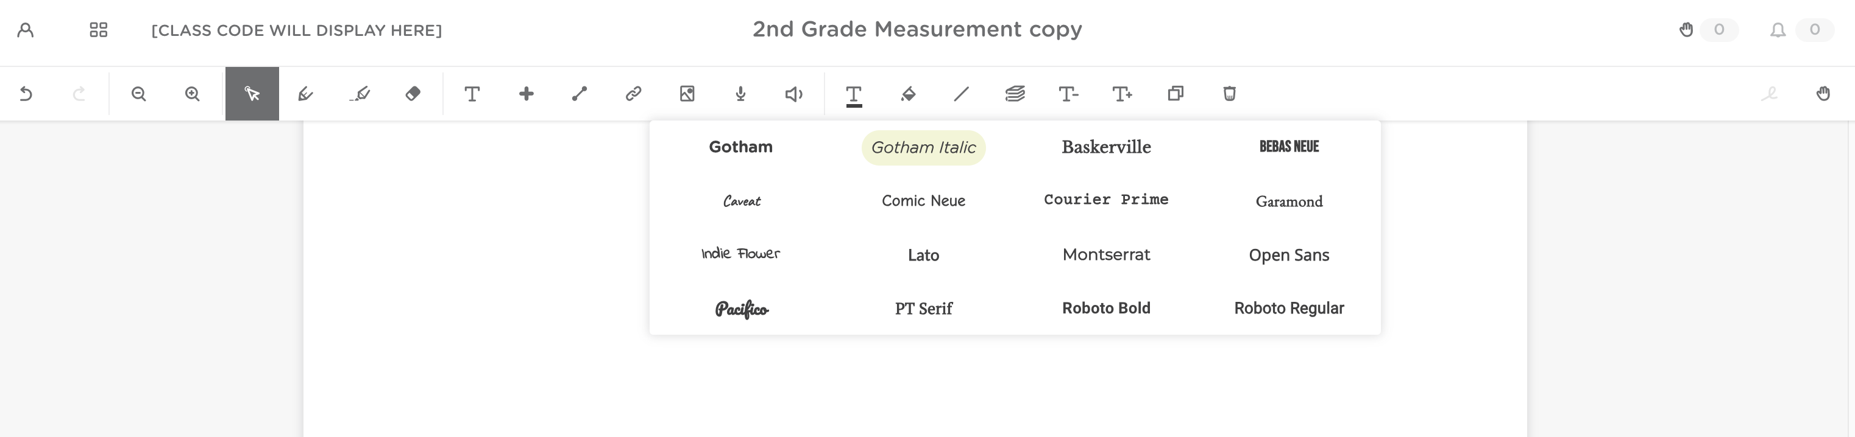Screen dimensions: 1855x437
Task: Open the pages grid view icon
Action: [99, 30]
